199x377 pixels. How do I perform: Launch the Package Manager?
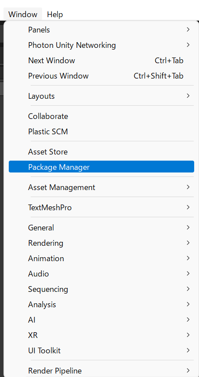point(101,167)
